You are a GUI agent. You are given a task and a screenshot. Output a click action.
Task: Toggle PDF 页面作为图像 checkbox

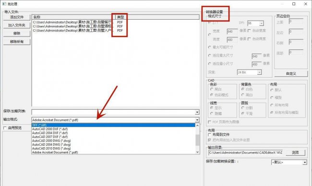(x=209, y=122)
